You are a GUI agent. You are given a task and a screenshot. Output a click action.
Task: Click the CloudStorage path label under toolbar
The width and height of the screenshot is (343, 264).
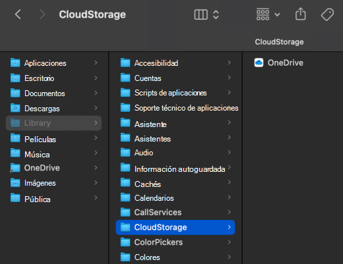279,42
